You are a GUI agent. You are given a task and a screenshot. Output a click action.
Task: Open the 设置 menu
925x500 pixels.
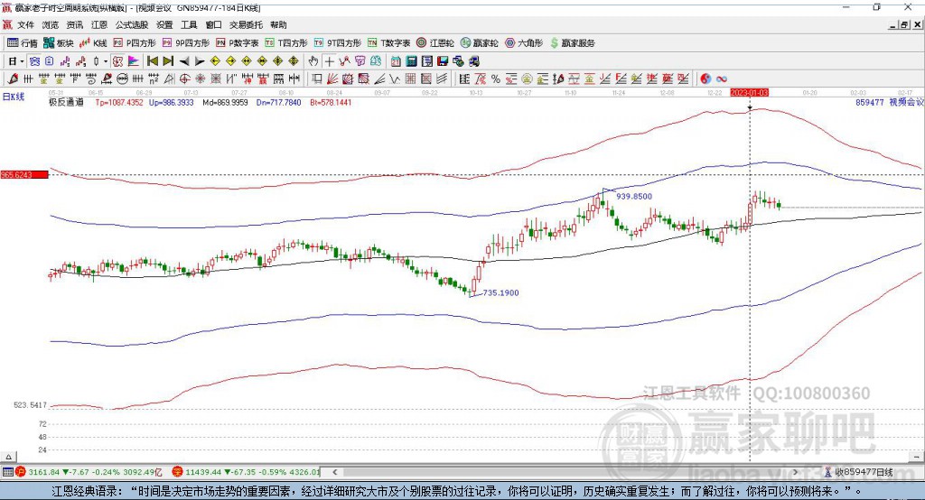coord(164,24)
